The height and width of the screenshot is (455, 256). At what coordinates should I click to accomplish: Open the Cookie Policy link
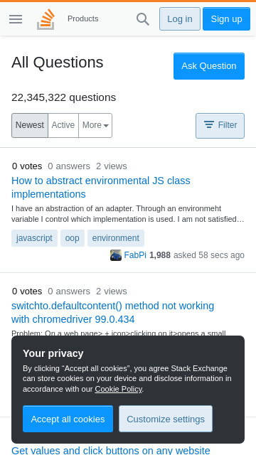click(x=119, y=389)
